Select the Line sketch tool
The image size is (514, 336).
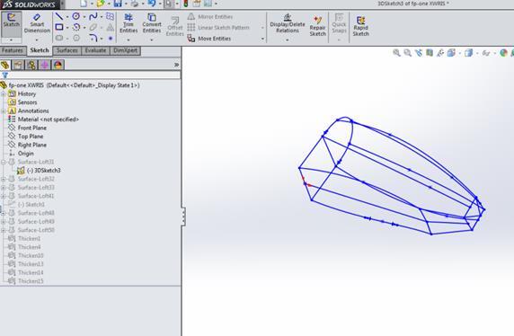(x=59, y=16)
